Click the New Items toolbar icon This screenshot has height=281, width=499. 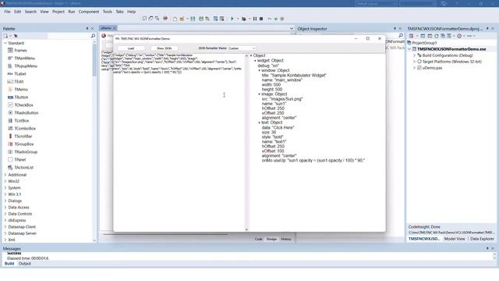tap(175, 19)
